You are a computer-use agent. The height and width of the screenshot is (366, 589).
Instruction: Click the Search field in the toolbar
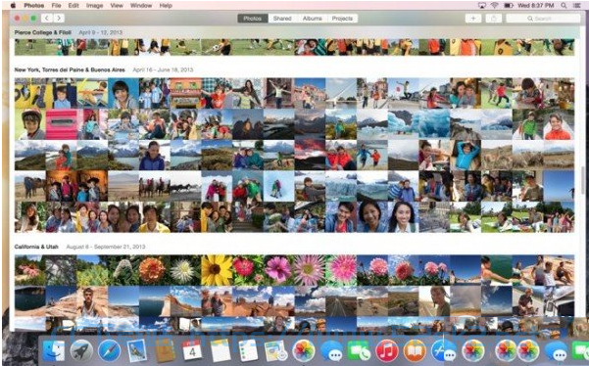click(543, 19)
